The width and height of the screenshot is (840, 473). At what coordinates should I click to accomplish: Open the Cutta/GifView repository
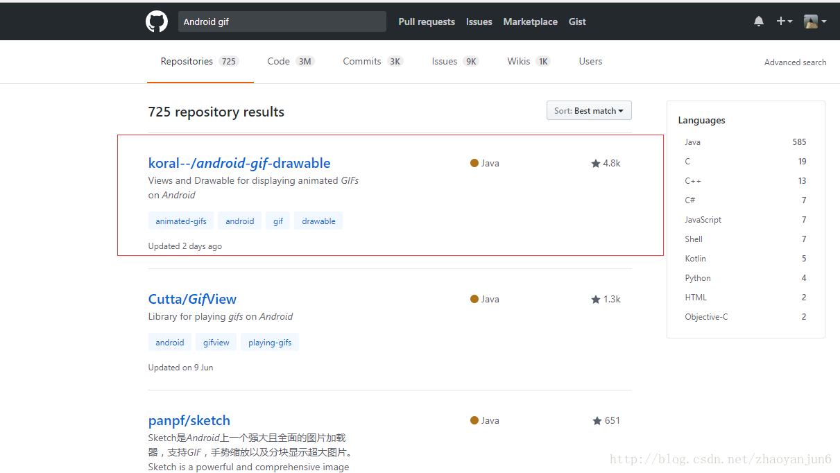[x=192, y=299]
